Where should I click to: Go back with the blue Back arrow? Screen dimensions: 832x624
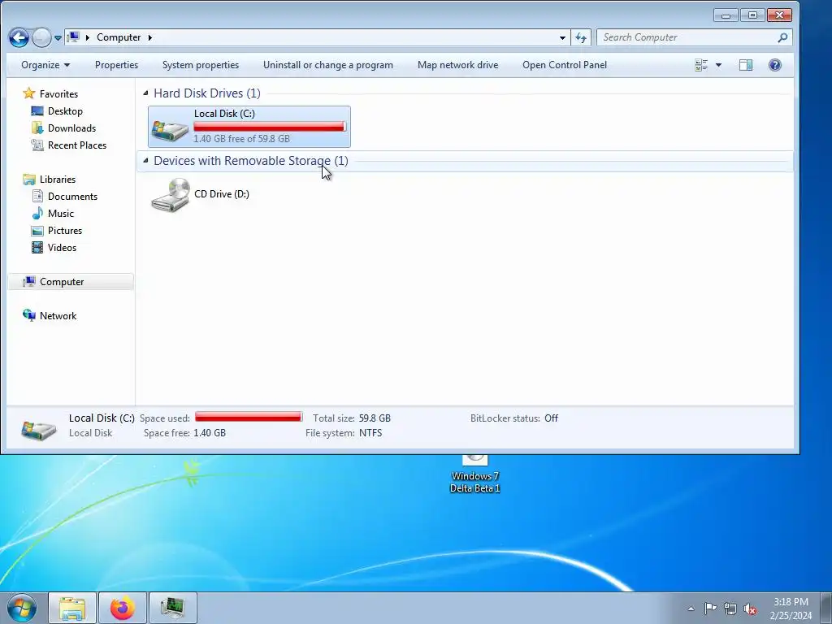coord(19,37)
